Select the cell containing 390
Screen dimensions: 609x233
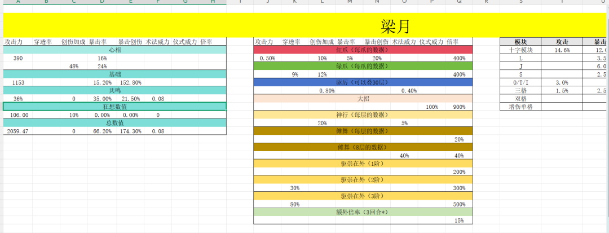point(18,58)
